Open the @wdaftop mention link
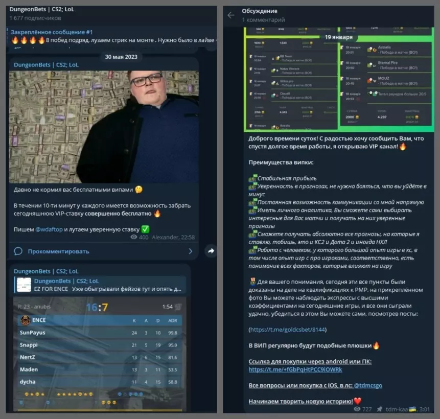The image size is (440, 419). click(49, 229)
